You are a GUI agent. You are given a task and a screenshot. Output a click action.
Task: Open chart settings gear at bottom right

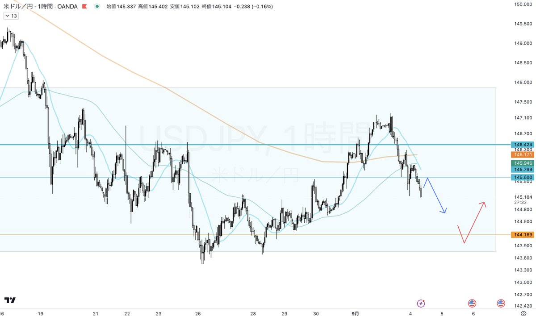click(524, 313)
